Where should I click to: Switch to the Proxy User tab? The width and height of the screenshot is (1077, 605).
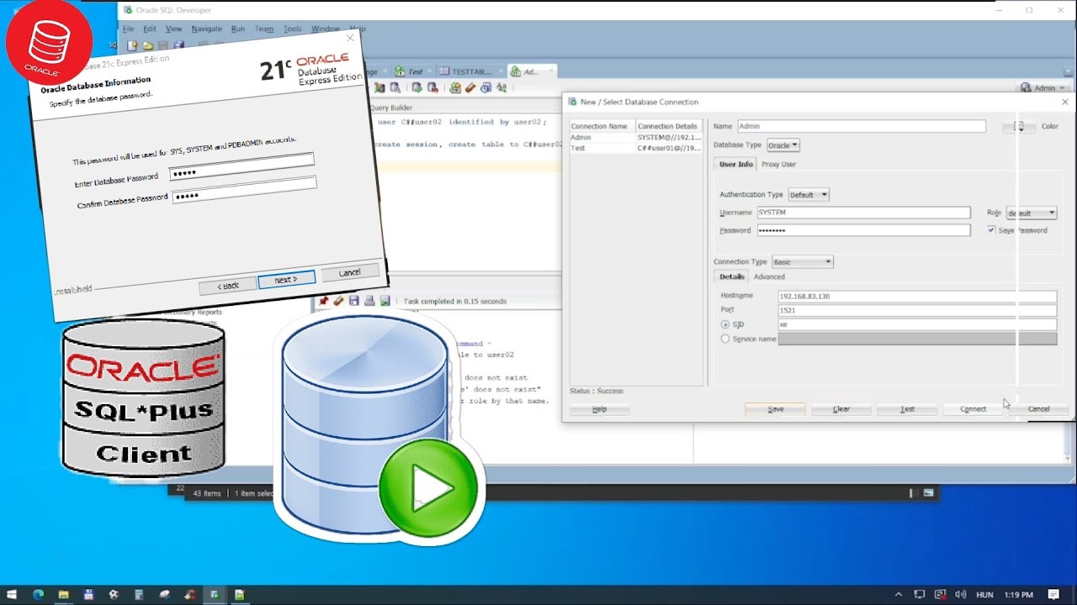[x=778, y=165]
